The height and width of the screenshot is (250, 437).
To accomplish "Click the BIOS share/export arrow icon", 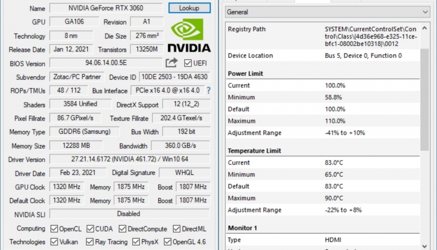I will pos(172,63).
